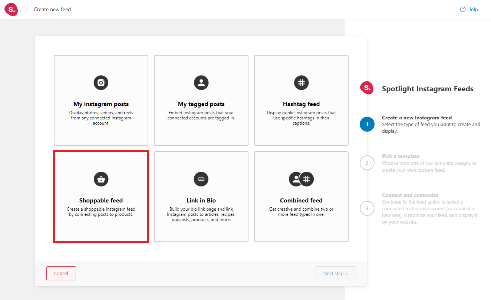491x300 pixels.
Task: Click the hashtag feed icon
Action: pos(301,82)
